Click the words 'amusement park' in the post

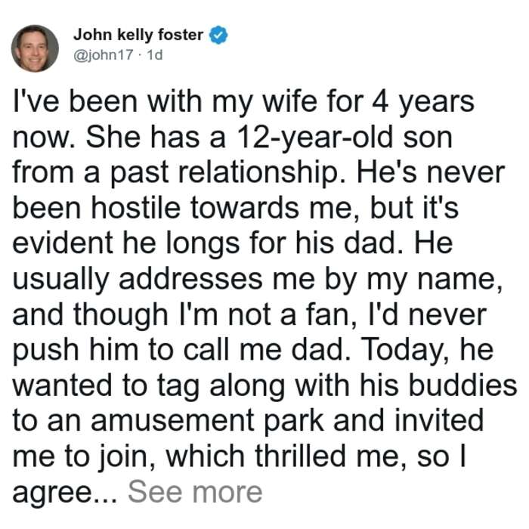point(207,421)
